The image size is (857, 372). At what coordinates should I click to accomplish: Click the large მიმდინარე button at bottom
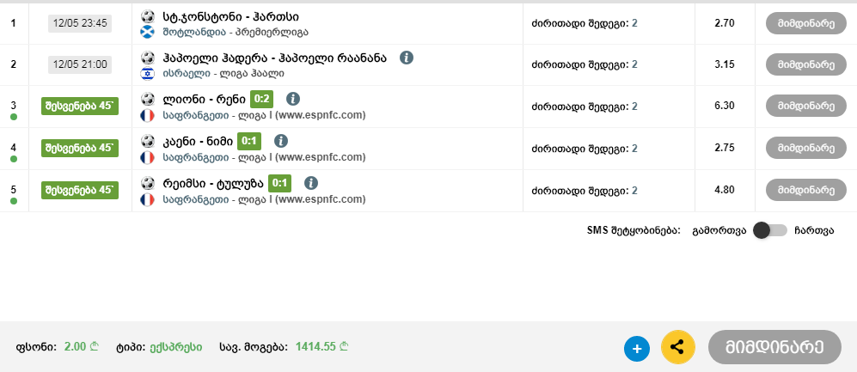coord(774,347)
